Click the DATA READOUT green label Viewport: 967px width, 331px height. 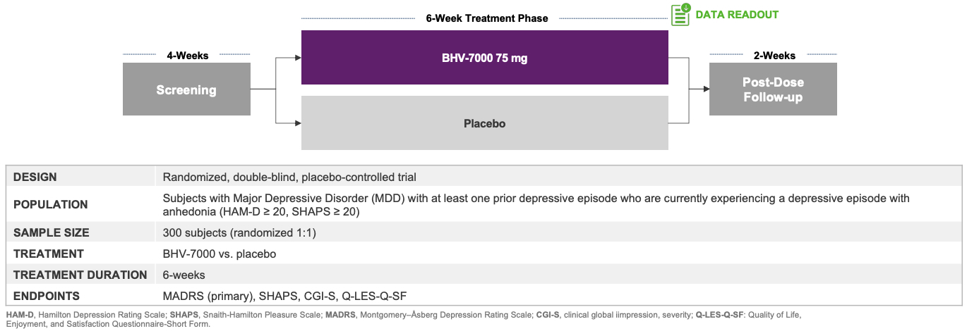(x=737, y=15)
